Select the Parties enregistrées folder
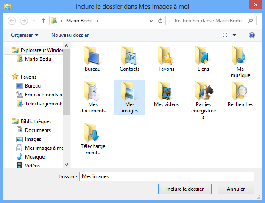265x203 pixels. click(x=204, y=100)
